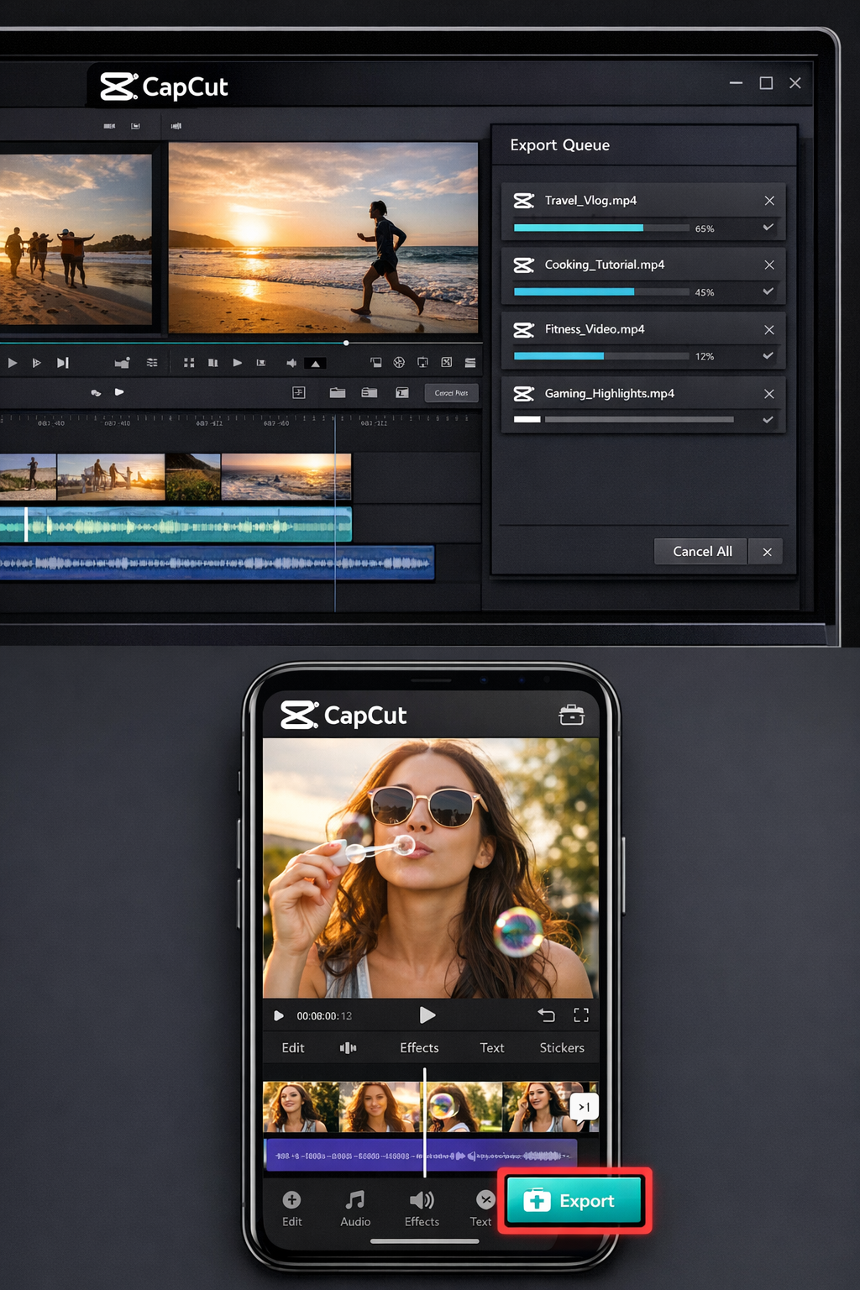This screenshot has height=1290, width=860.
Task: Expand the upward triangle next to volume icon
Action: (x=315, y=364)
